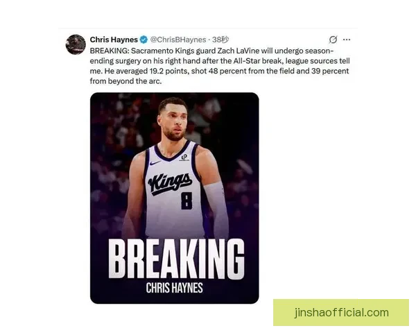Click the @ChrisBHaynes handle
Viewport: 416px width, 333px height.
[178, 40]
